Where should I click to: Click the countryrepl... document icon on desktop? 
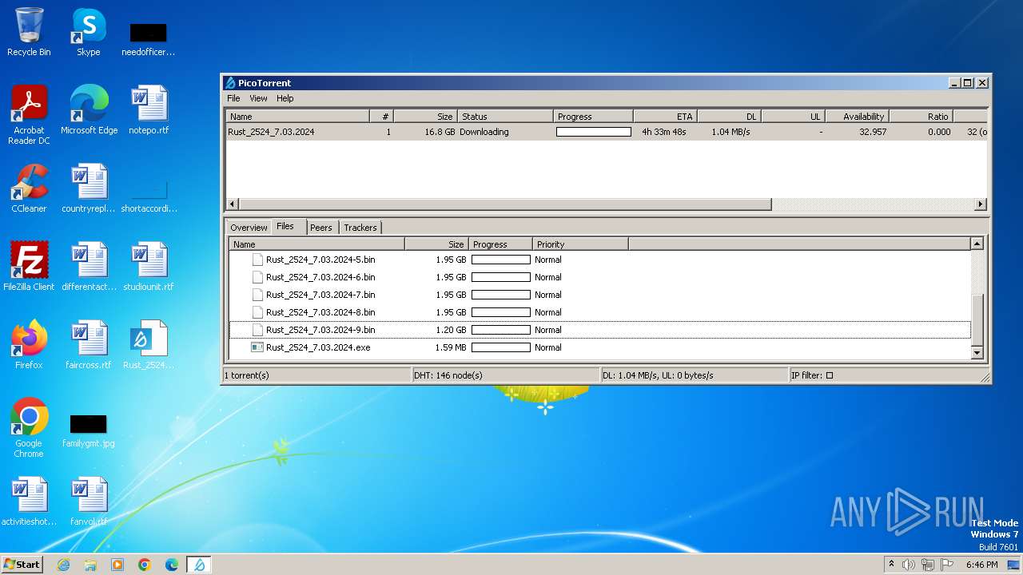(x=89, y=188)
